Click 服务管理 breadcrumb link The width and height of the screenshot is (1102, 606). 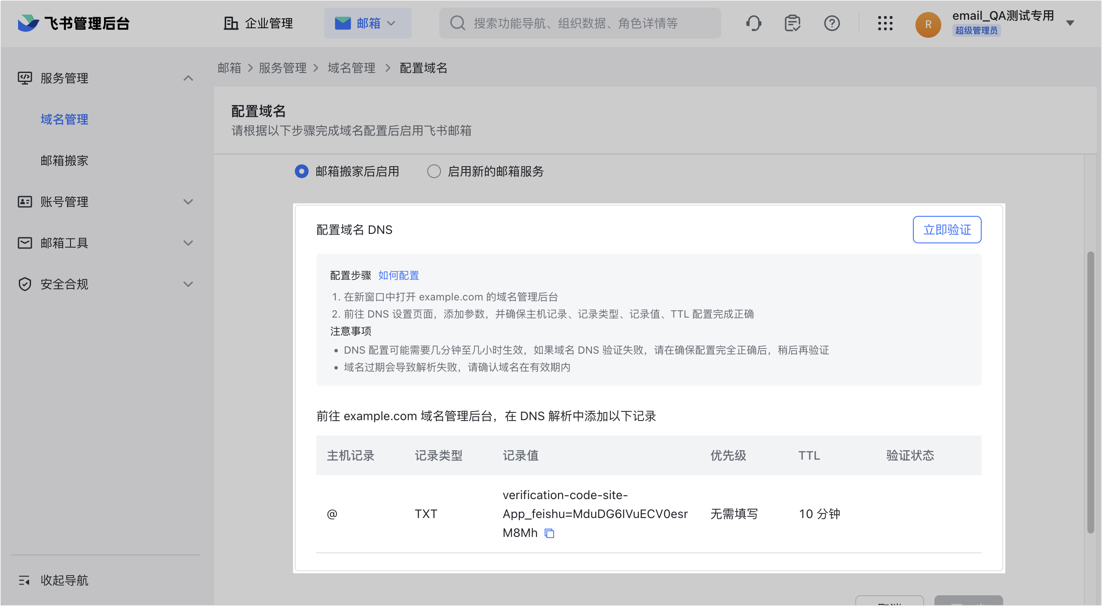point(282,68)
